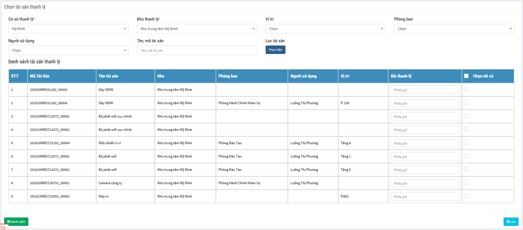Expand the Phòng ban dropdown
523x230 pixels.
point(454,29)
